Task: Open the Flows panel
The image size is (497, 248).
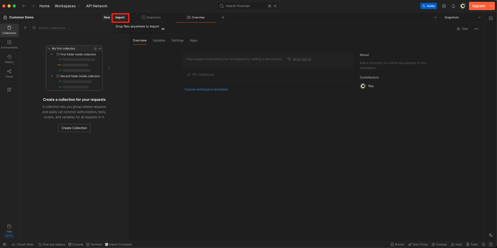Action: tap(9, 73)
